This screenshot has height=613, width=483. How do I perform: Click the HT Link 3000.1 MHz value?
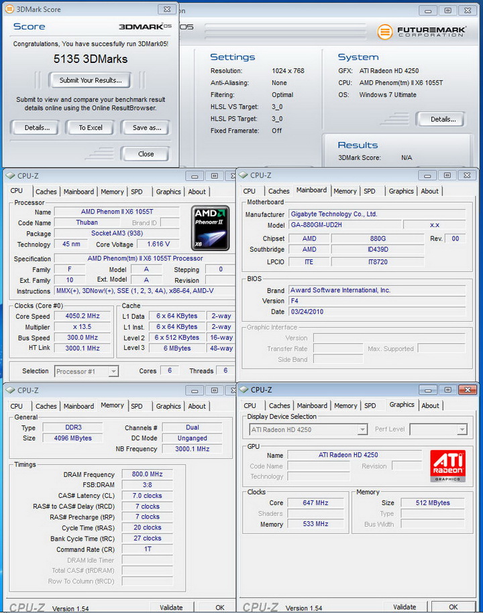83,348
